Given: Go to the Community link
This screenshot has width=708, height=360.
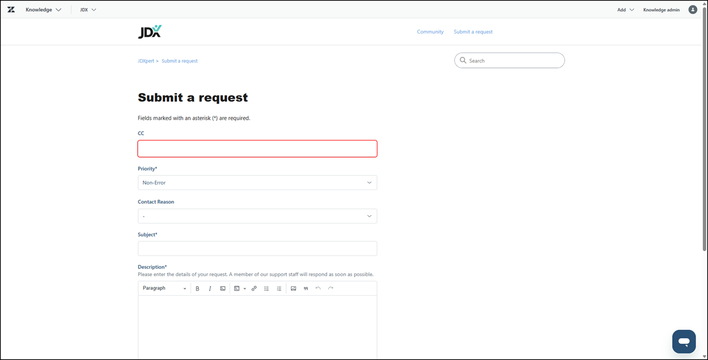Looking at the screenshot, I should click(x=430, y=32).
